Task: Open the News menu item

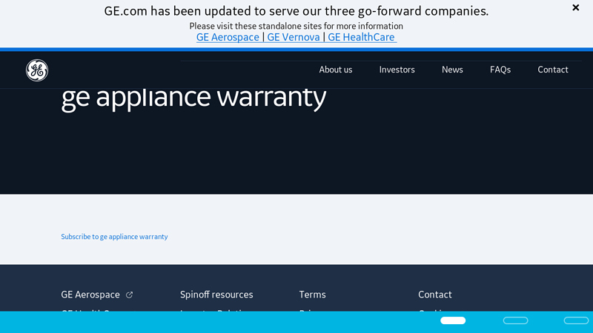Action: [452, 70]
